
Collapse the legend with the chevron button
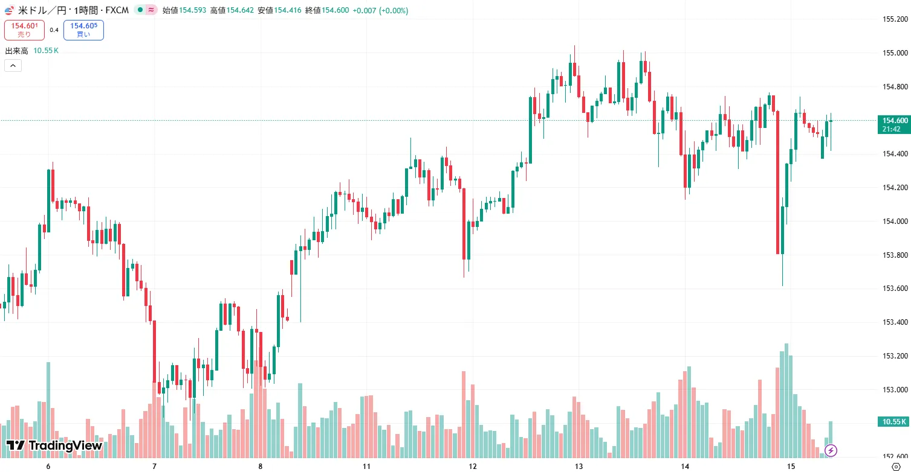tap(13, 65)
